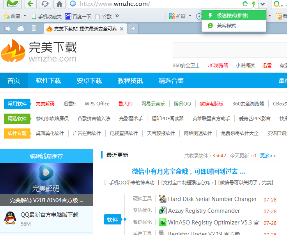Open 桌面美化软件 topic link

(x=50, y=134)
